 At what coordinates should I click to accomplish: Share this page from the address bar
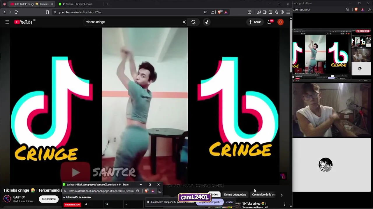212,12
